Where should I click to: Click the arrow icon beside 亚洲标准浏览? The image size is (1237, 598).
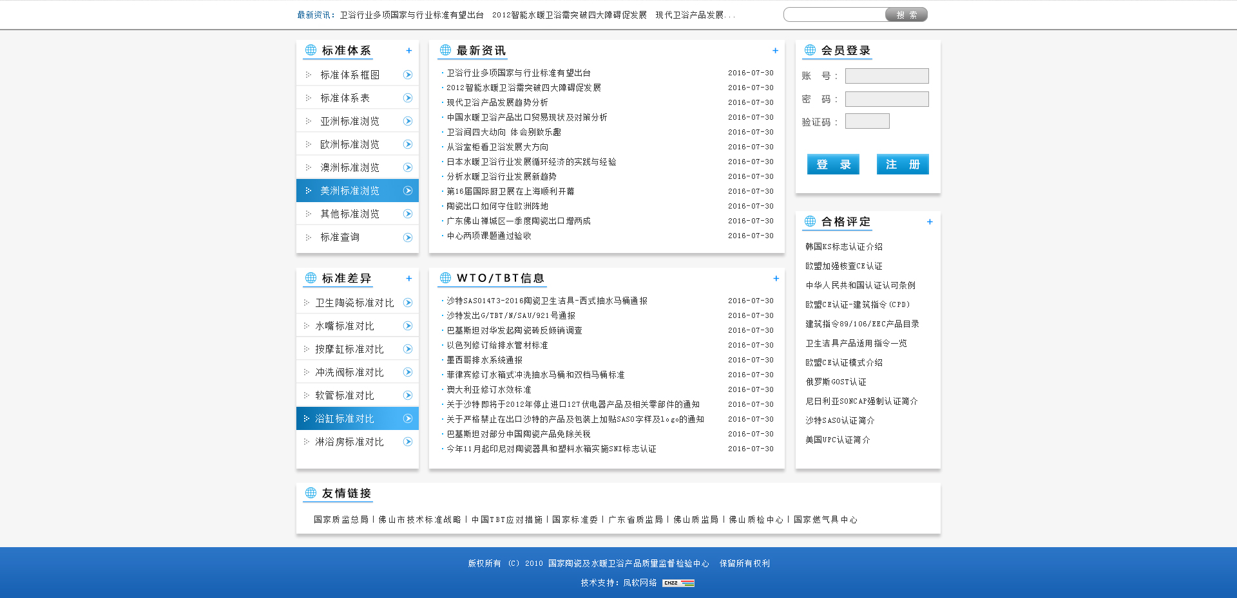[407, 121]
